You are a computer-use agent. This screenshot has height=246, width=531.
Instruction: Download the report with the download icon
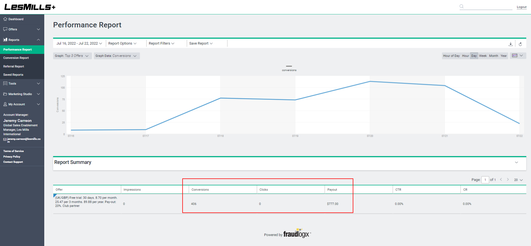pyautogui.click(x=511, y=44)
